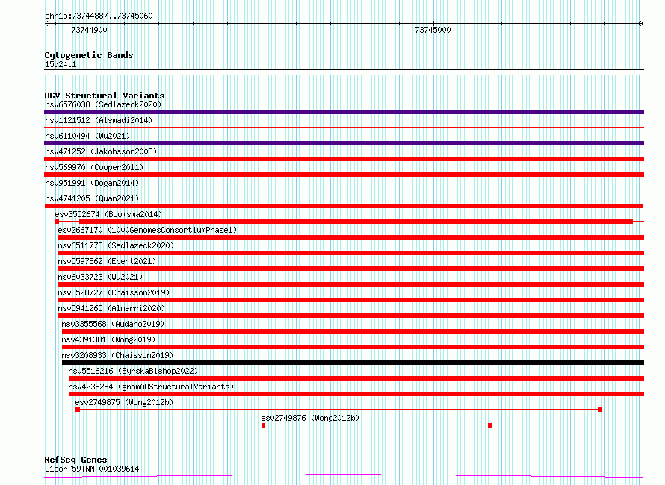Click the purple bar under nsv6110494
This screenshot has width=665, height=485.
pyautogui.click(x=344, y=143)
